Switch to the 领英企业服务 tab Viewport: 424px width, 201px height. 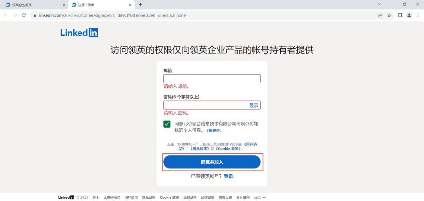[35, 5]
